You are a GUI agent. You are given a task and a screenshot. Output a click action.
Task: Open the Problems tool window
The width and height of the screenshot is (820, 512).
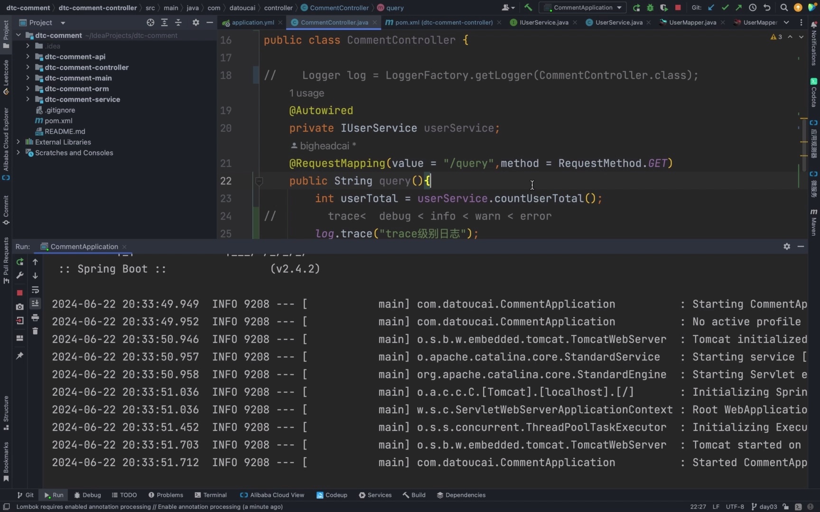tap(166, 495)
